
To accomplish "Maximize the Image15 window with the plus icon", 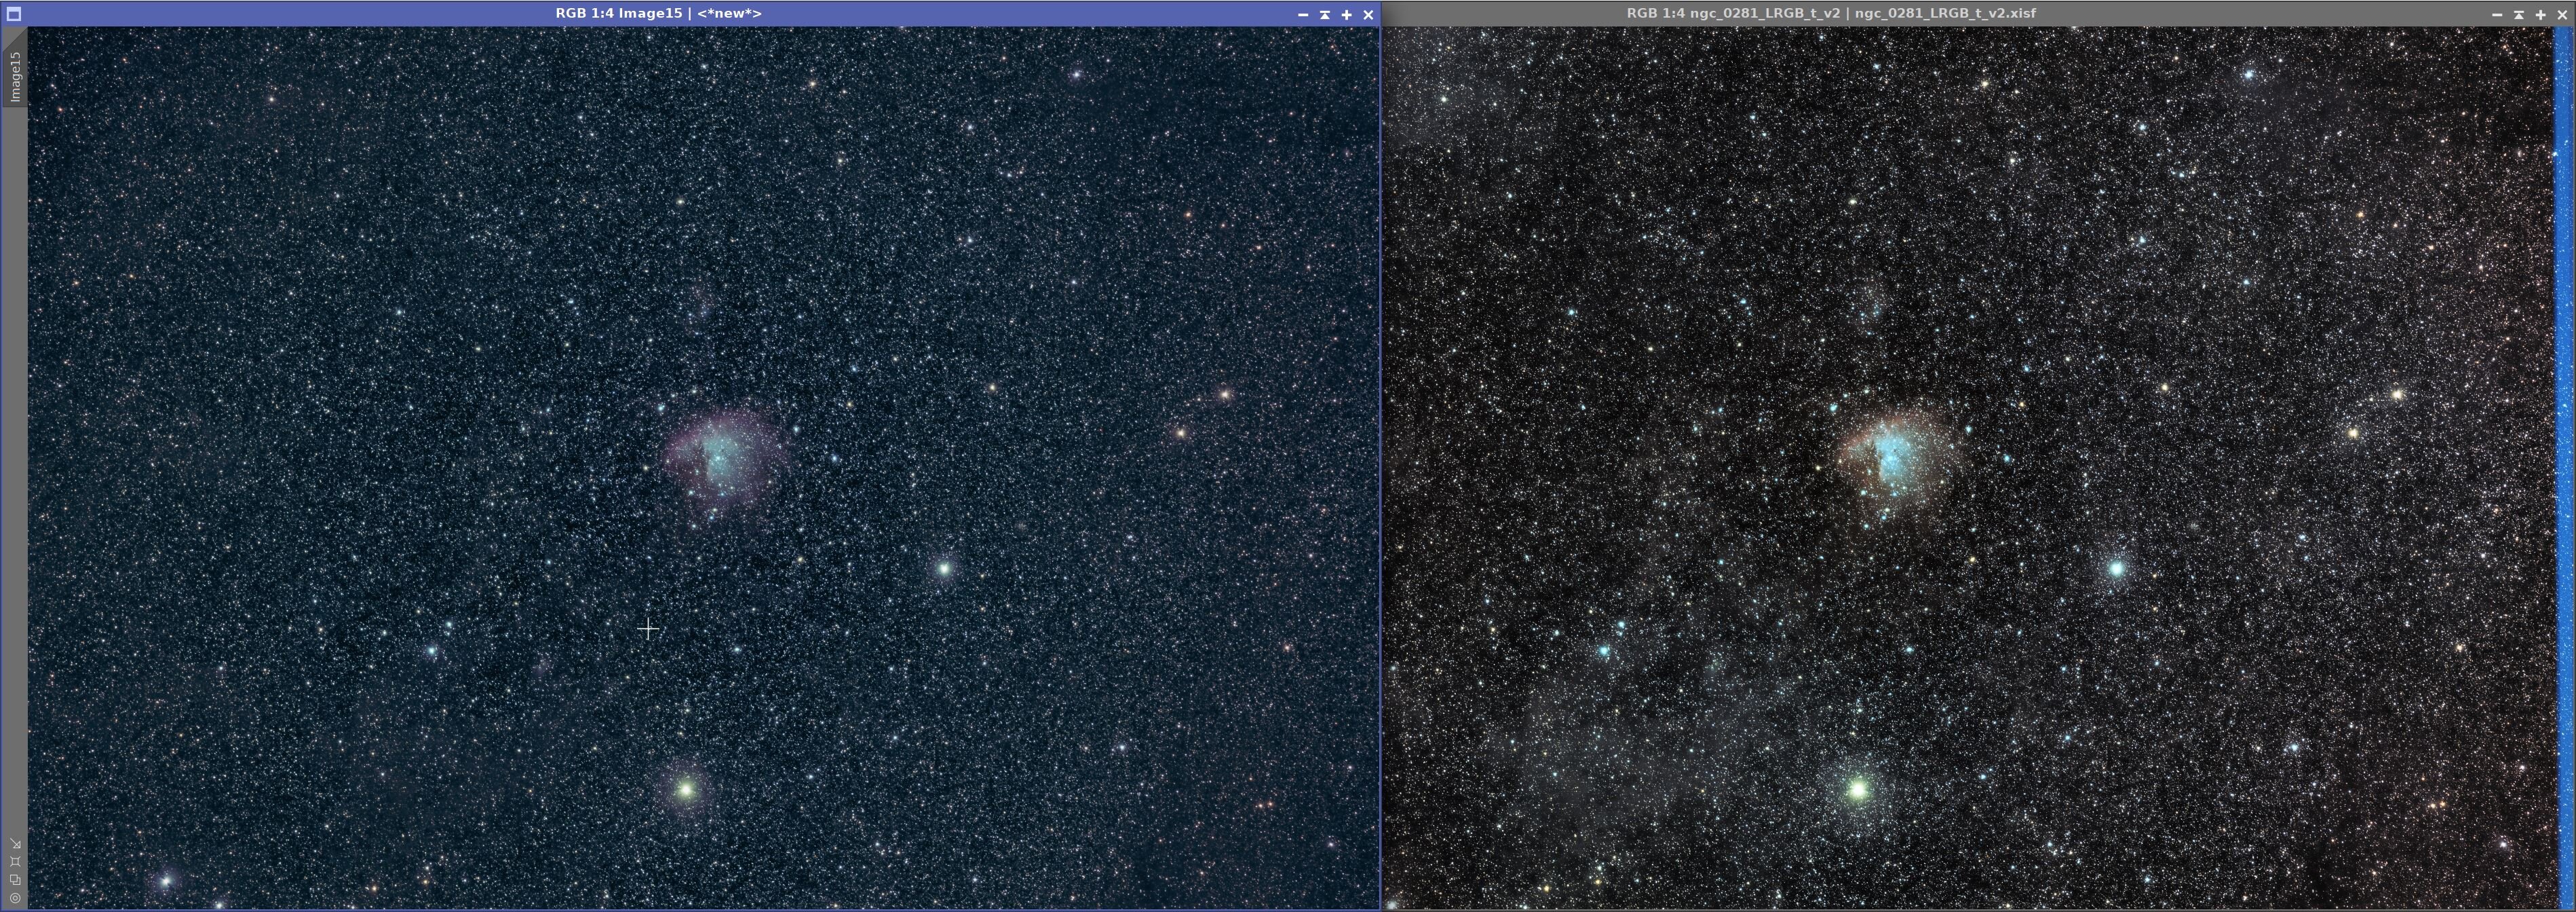I will coord(1346,14).
